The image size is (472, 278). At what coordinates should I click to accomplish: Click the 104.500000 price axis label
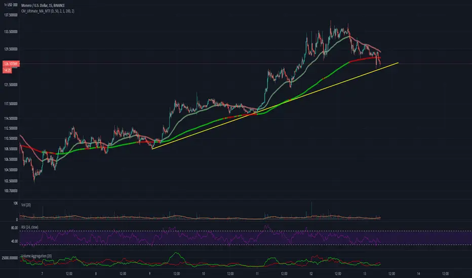[11, 170]
